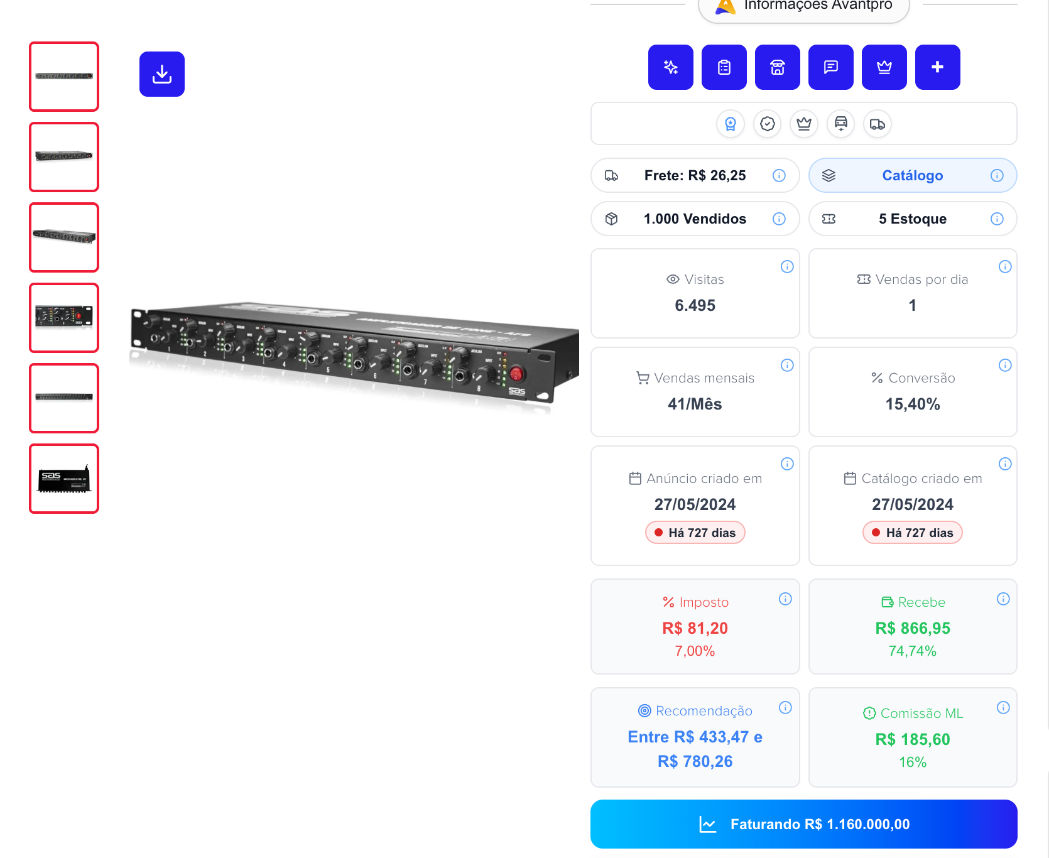
Task: Click the blue crown icon button
Action: coord(884,67)
